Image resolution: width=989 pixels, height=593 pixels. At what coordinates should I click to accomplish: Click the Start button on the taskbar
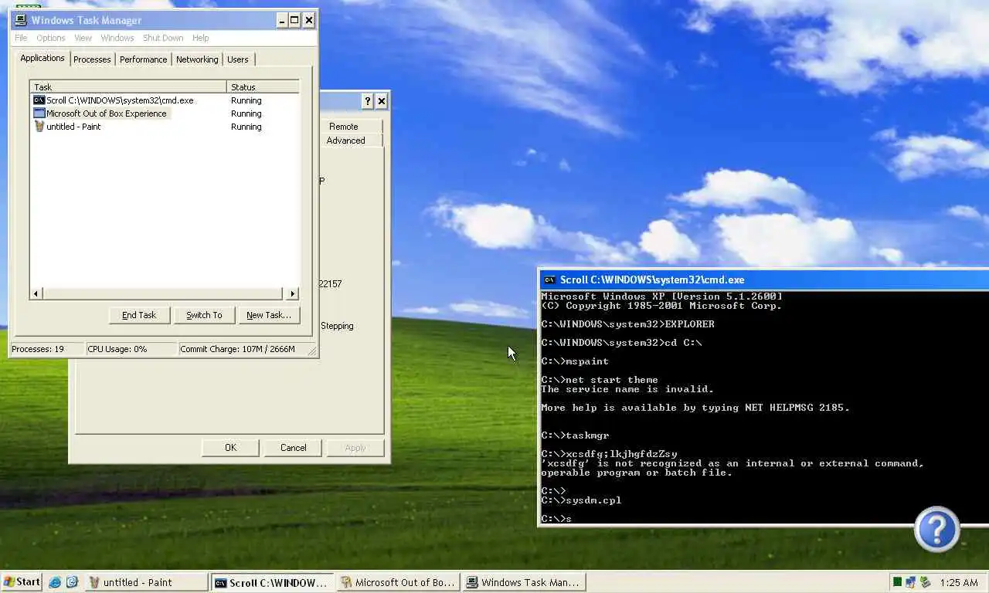click(x=22, y=582)
